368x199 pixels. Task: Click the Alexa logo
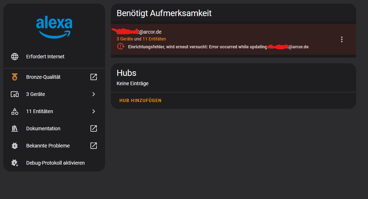pyautogui.click(x=54, y=28)
